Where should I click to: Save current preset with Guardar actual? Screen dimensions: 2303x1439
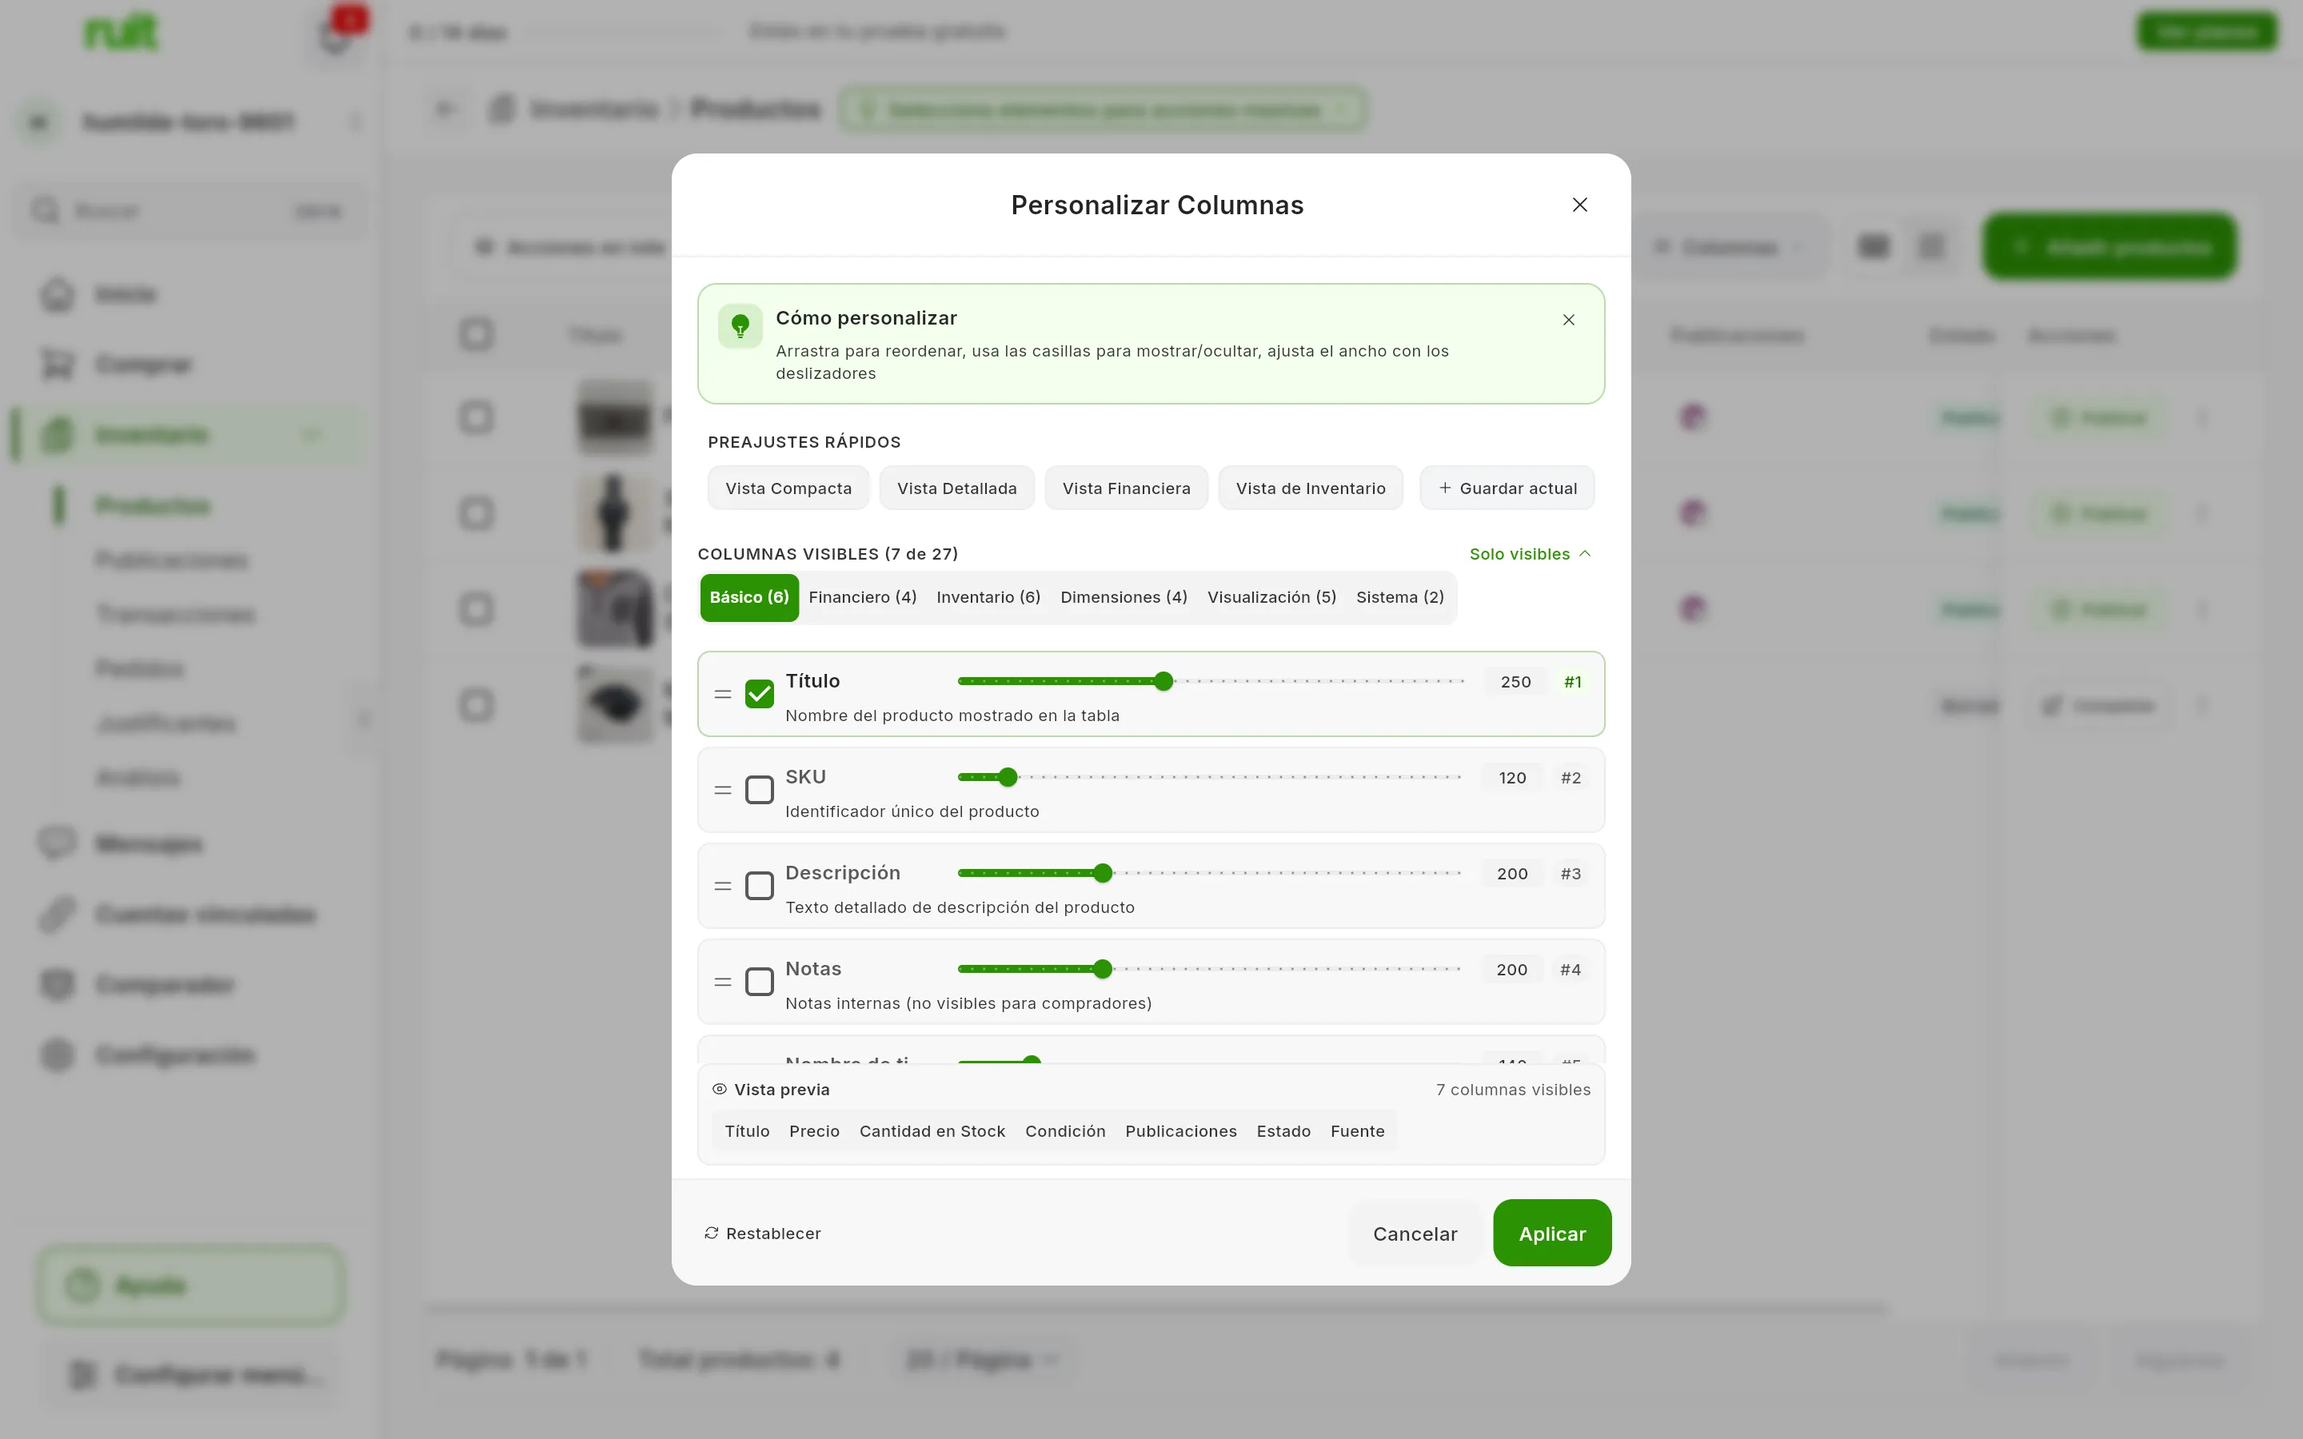[1507, 488]
